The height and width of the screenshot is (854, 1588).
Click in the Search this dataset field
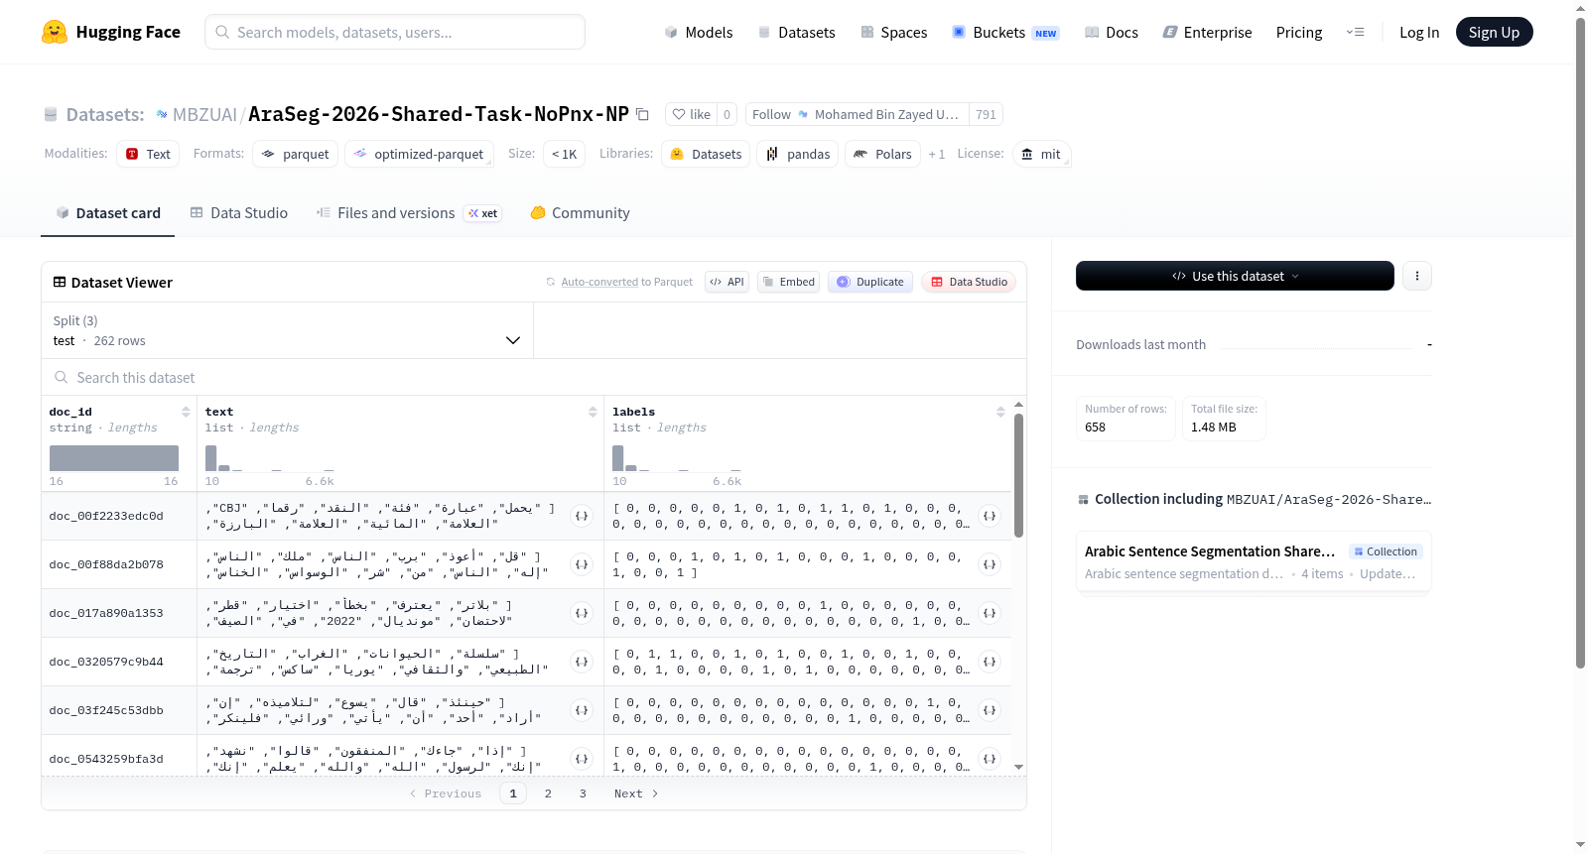coord(534,378)
